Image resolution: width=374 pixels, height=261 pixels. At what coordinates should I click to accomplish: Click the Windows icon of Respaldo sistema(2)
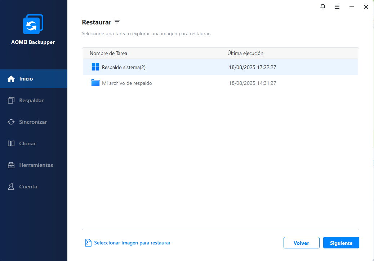point(95,67)
